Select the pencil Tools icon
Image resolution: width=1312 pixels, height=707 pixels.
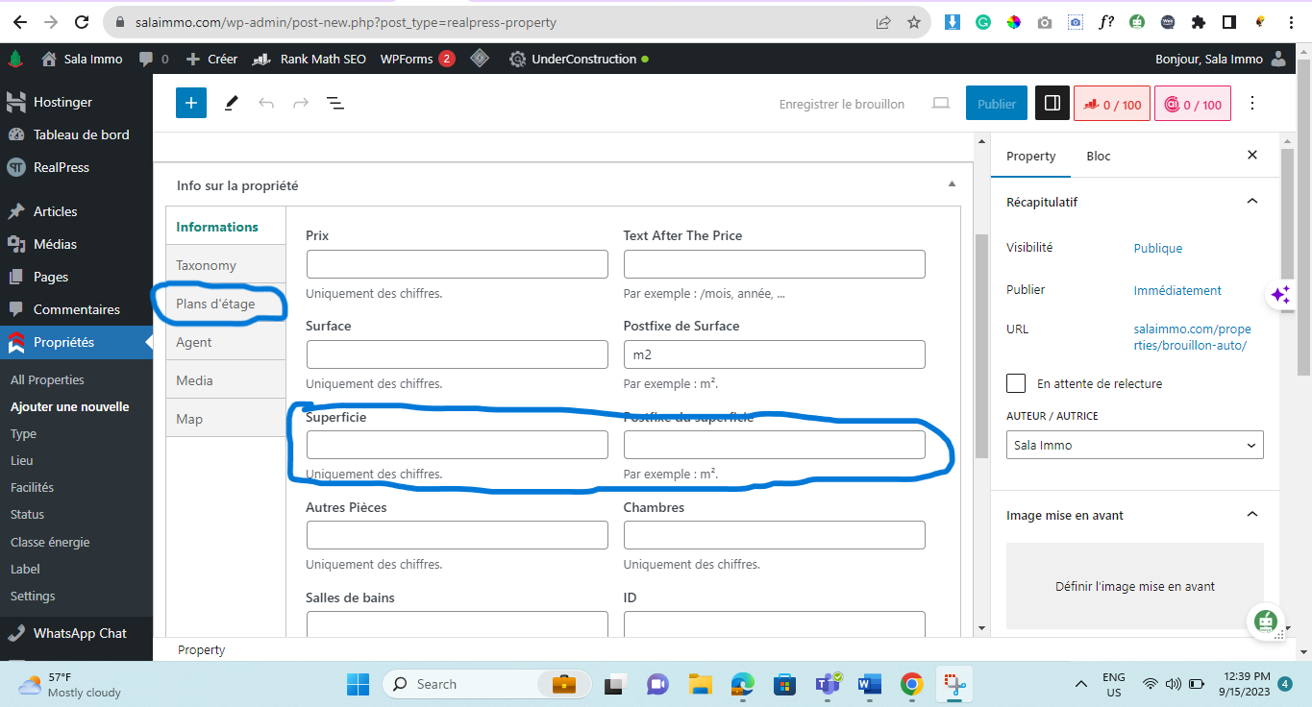[x=231, y=103]
